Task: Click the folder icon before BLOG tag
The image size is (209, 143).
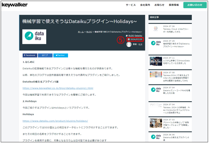Action: [127, 36]
